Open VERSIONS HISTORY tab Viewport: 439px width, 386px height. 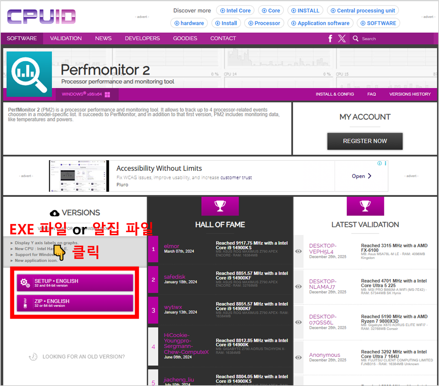point(410,94)
